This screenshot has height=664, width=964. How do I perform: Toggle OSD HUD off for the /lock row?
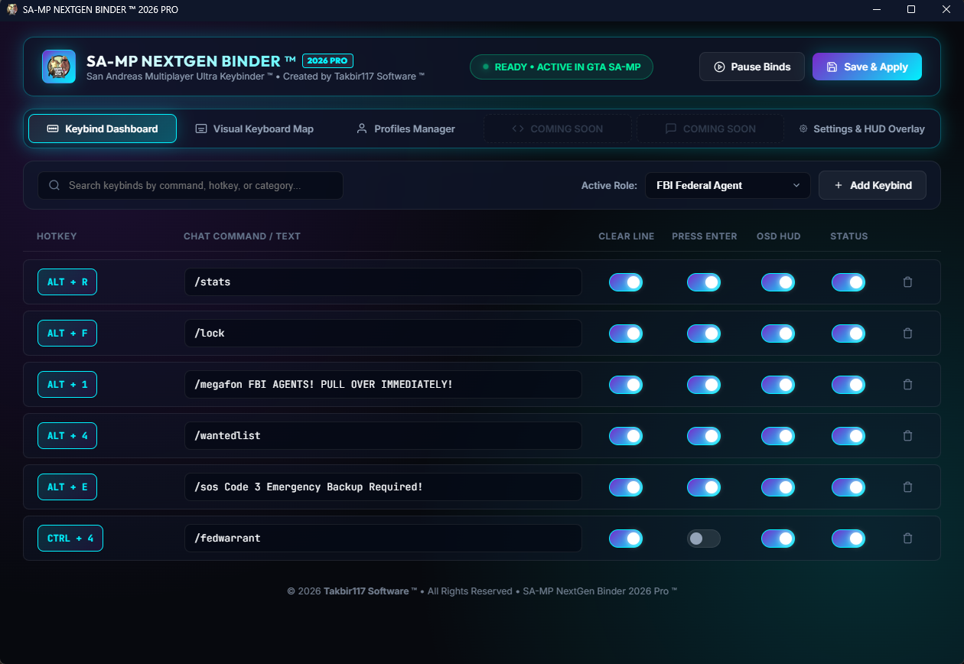[778, 334]
